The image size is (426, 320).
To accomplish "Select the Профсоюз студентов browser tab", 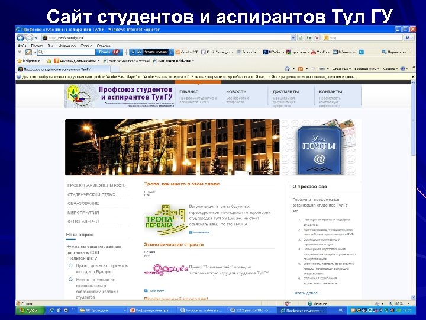I will click(63, 69).
